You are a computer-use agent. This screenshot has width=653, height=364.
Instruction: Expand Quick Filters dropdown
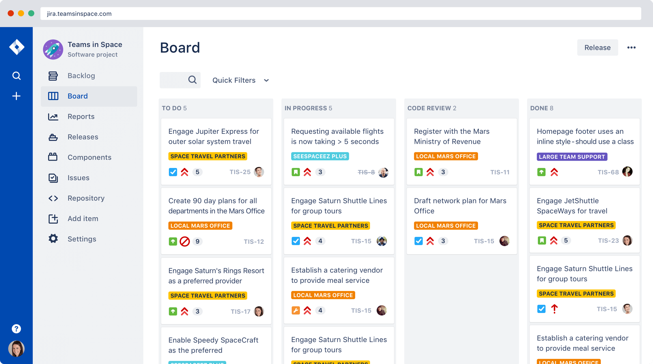coord(241,80)
